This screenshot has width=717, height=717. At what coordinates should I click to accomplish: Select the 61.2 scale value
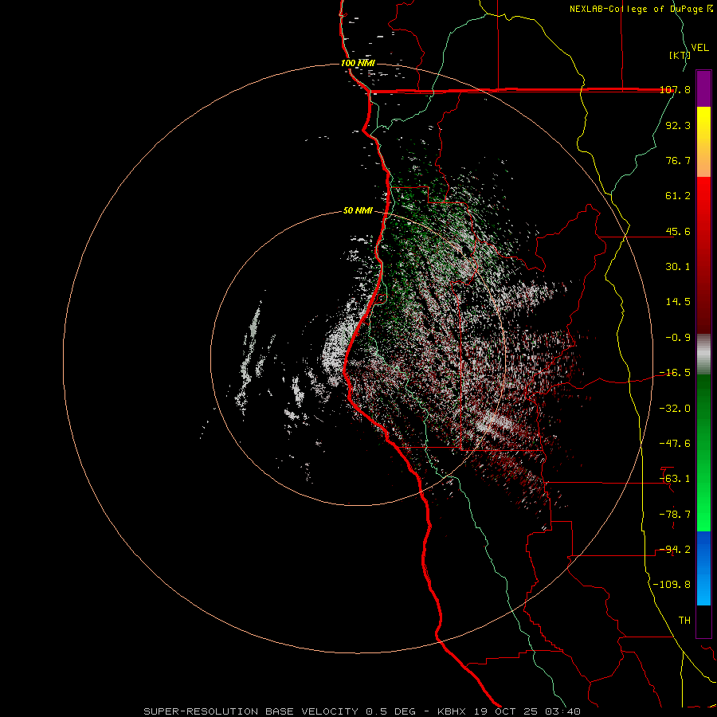coord(678,196)
